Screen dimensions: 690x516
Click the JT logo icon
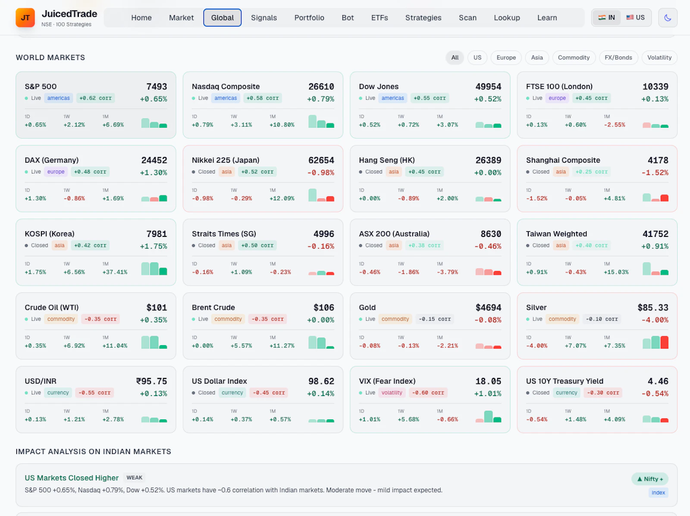coord(25,18)
